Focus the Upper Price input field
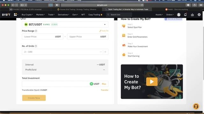 tap(88, 37)
